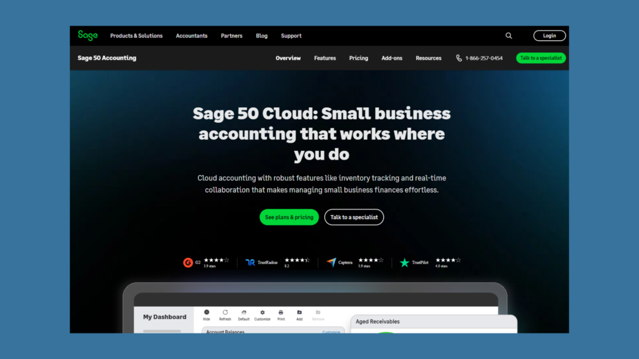Click the Customize gear icon
Screen dimensions: 639x359
(x=262, y=312)
